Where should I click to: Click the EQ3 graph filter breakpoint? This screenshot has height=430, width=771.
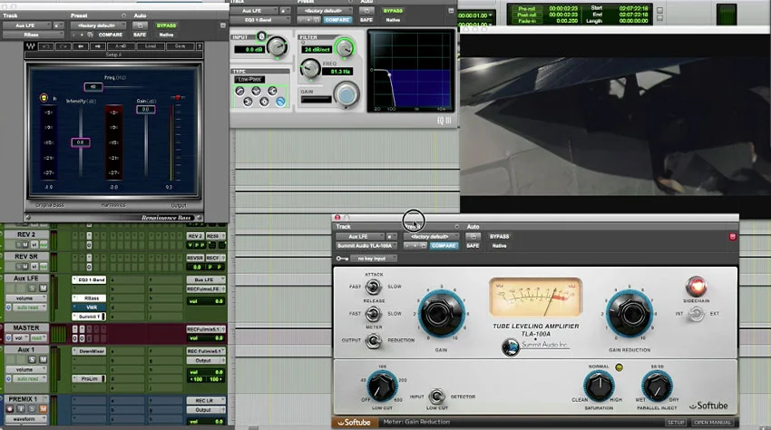(x=389, y=74)
